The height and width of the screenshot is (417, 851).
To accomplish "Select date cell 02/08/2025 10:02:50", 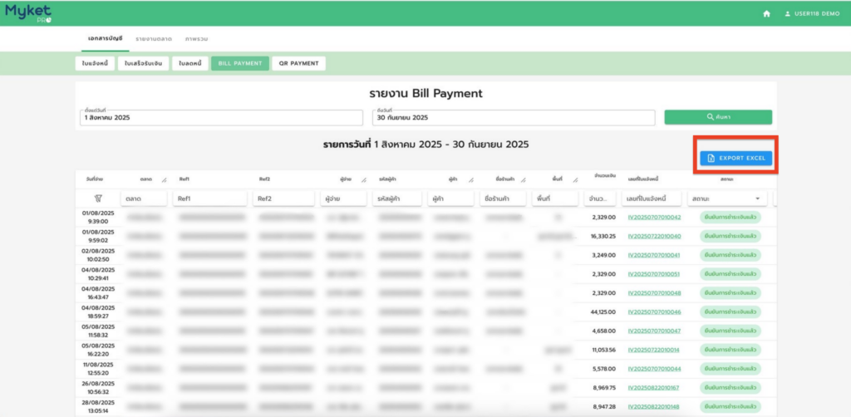I will pos(98,255).
